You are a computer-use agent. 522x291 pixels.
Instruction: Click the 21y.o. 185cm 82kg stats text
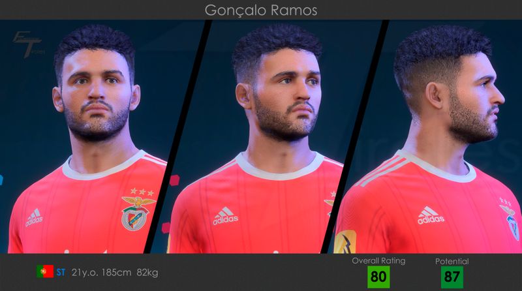(115, 273)
